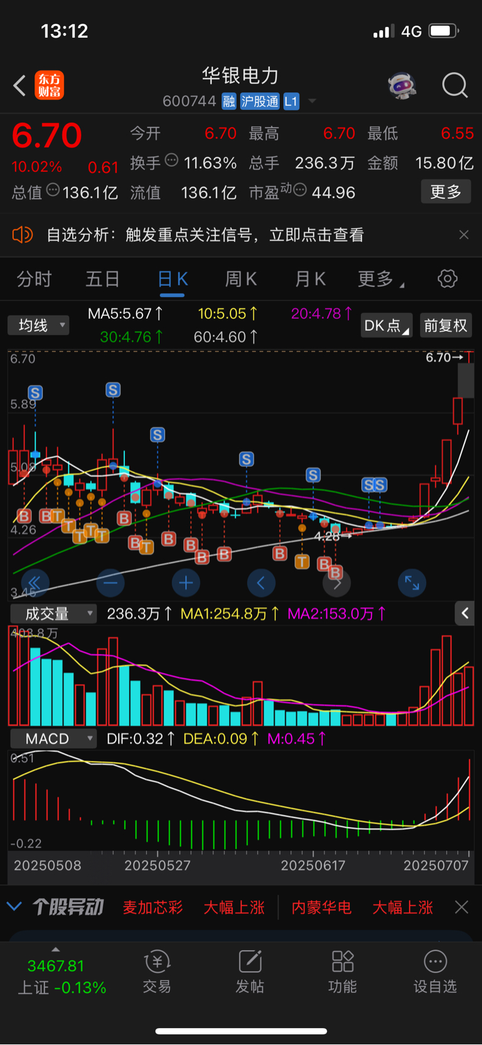Open the DK点 selector
Screen dimensions: 482x1045
(x=387, y=326)
